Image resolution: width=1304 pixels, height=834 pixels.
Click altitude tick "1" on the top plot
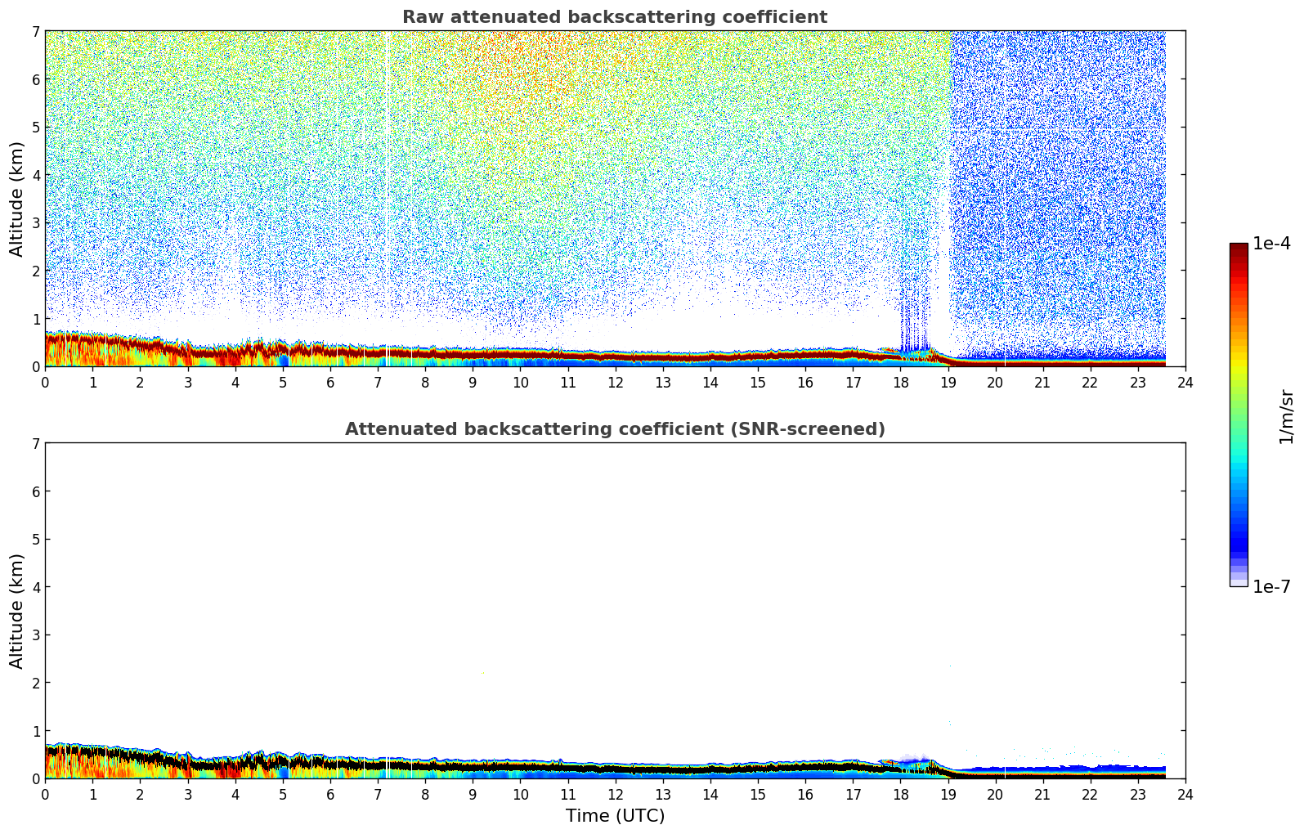click(35, 319)
